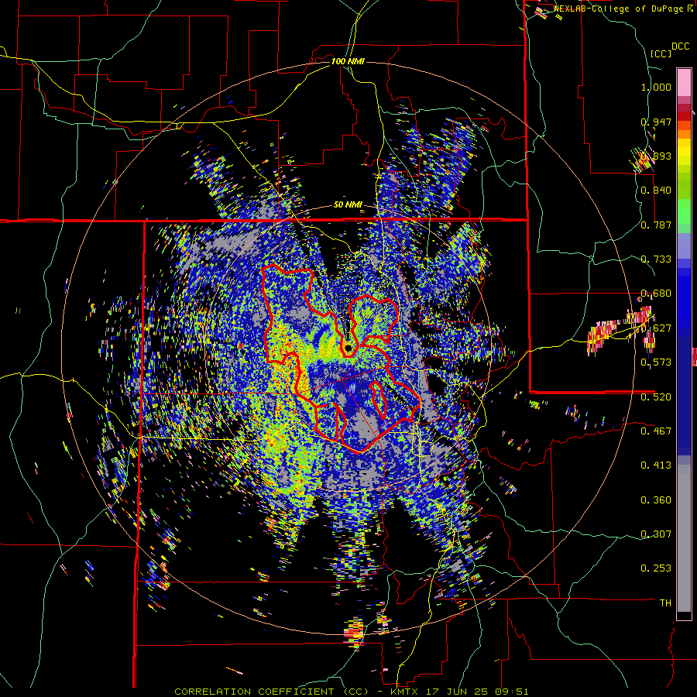This screenshot has width=697, height=697.
Task: Click the 0.253 value on the color scale
Action: 656,568
